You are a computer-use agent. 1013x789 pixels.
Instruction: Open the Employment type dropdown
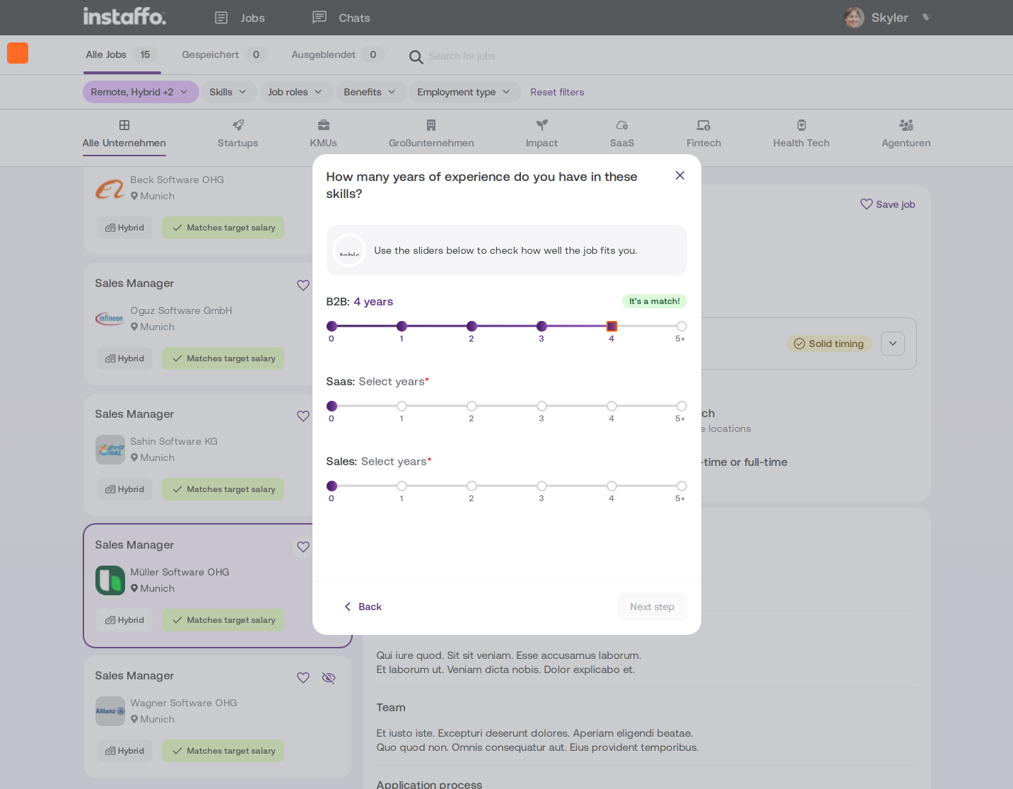click(x=464, y=92)
